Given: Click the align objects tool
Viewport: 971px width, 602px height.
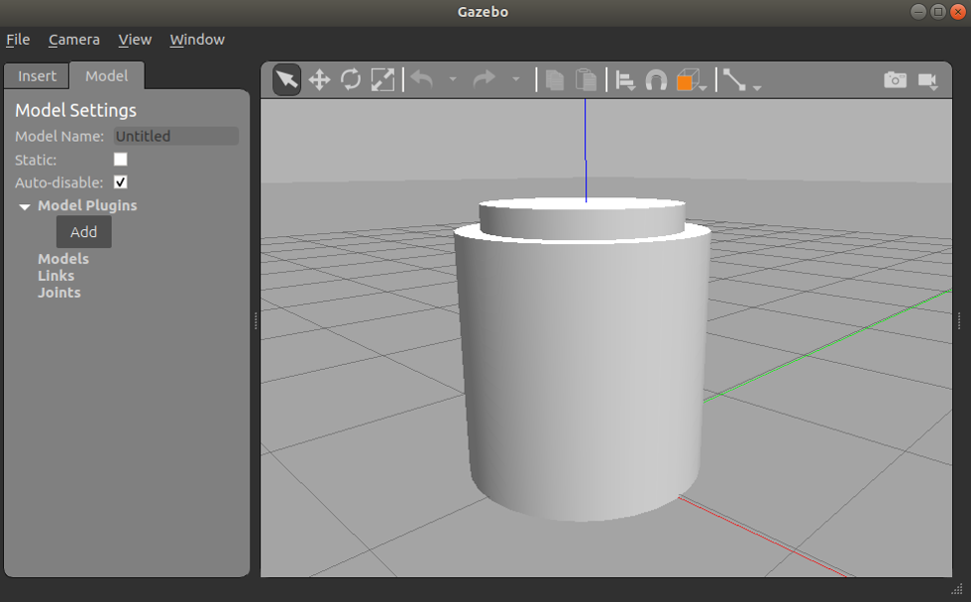Looking at the screenshot, I should (625, 81).
